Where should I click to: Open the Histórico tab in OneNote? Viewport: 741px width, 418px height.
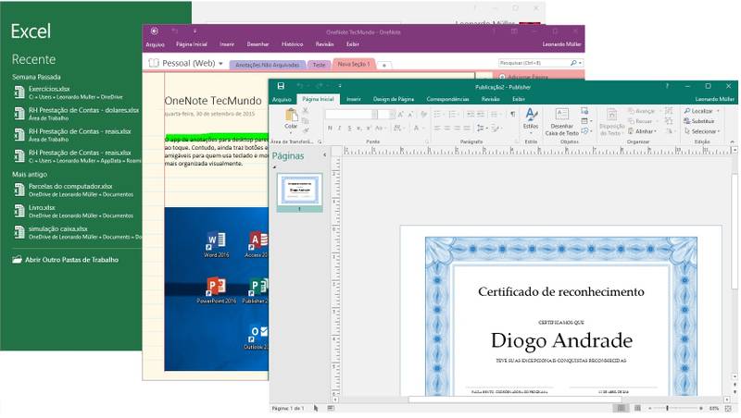[293, 43]
